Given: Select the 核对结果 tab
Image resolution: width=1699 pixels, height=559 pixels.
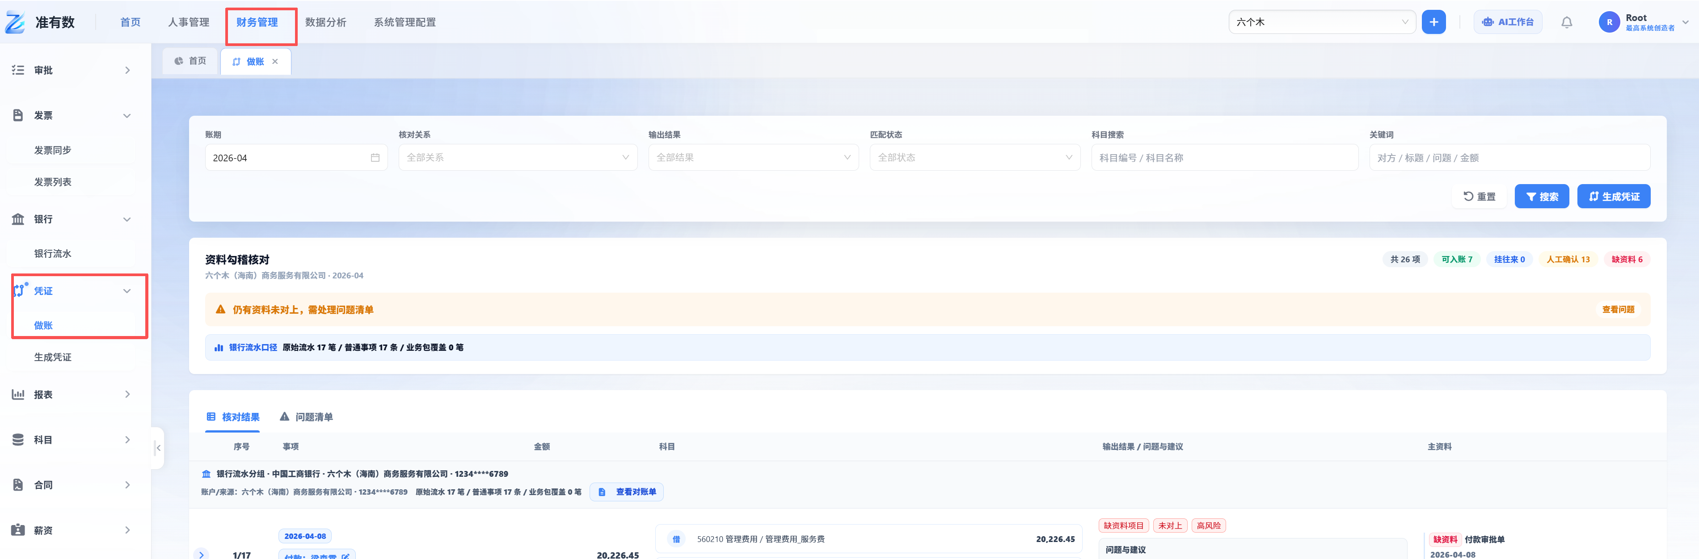Looking at the screenshot, I should [x=233, y=416].
